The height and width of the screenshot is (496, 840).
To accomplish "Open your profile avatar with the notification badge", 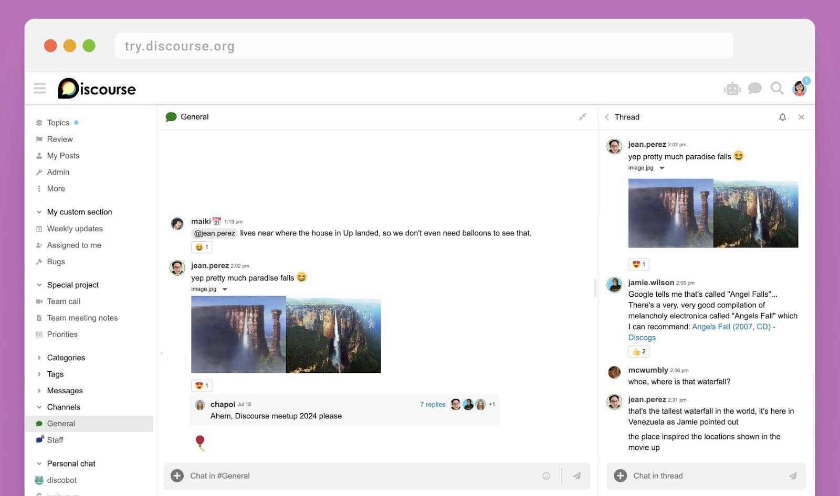I will [x=799, y=88].
